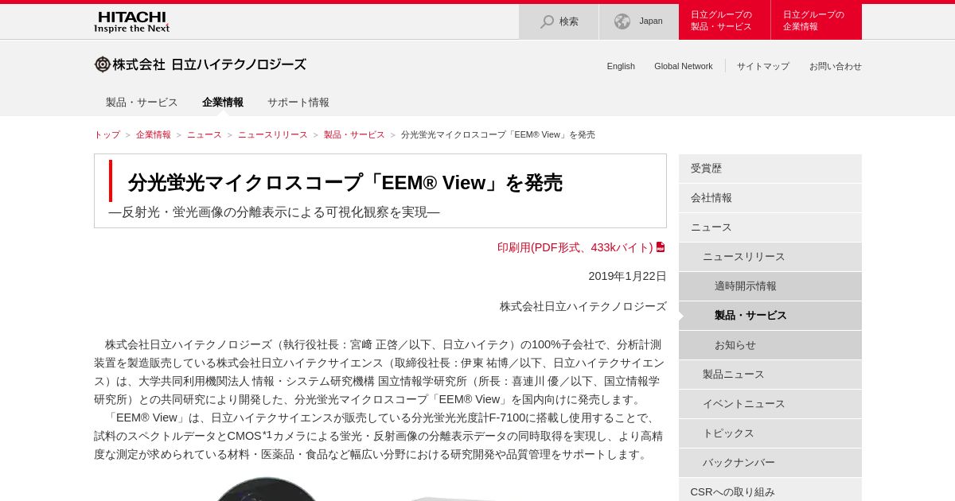
Task: Open the Japan region selector
Action: coord(639,21)
